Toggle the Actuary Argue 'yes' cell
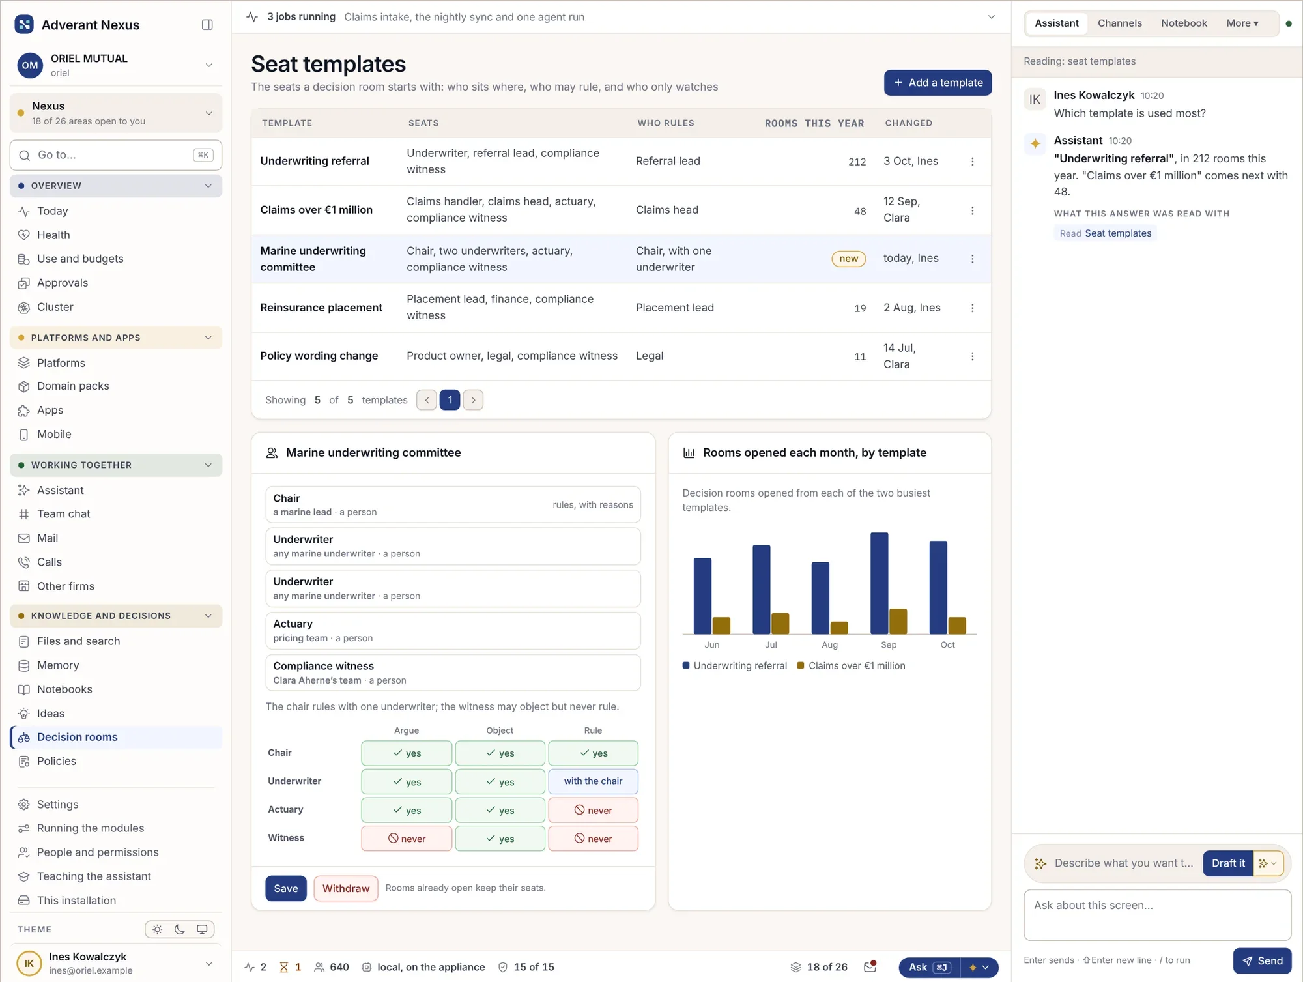 click(407, 810)
